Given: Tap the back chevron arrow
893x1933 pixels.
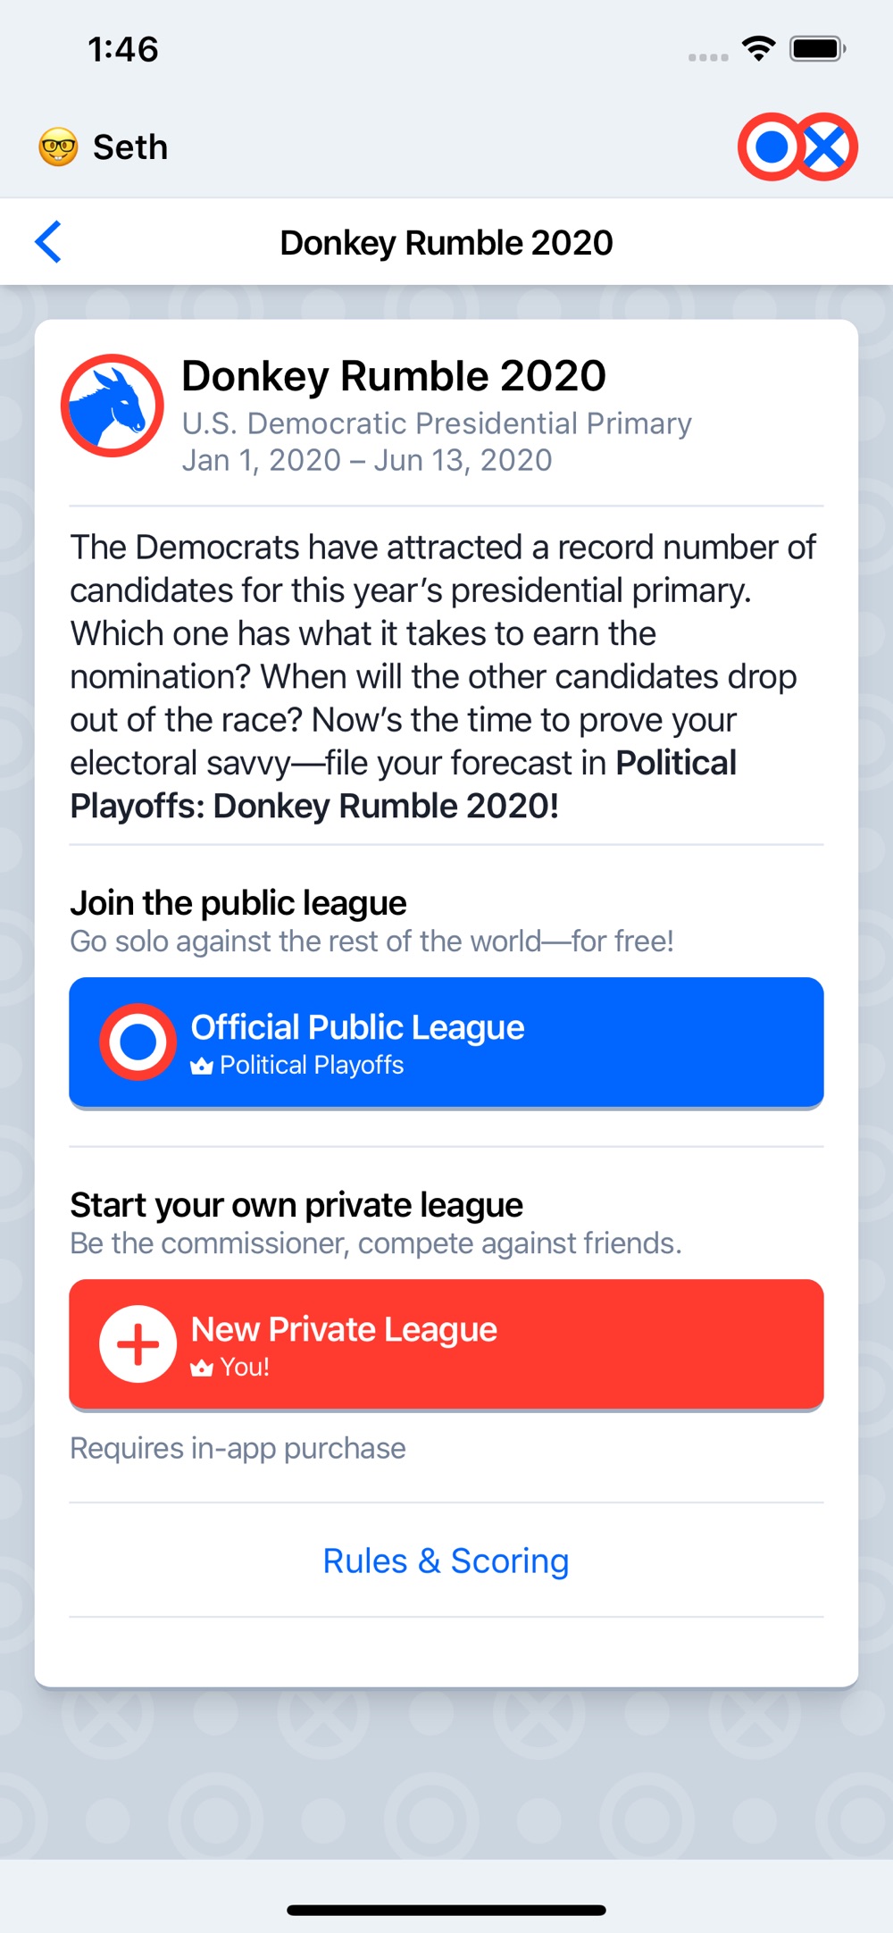Looking at the screenshot, I should tap(49, 242).
